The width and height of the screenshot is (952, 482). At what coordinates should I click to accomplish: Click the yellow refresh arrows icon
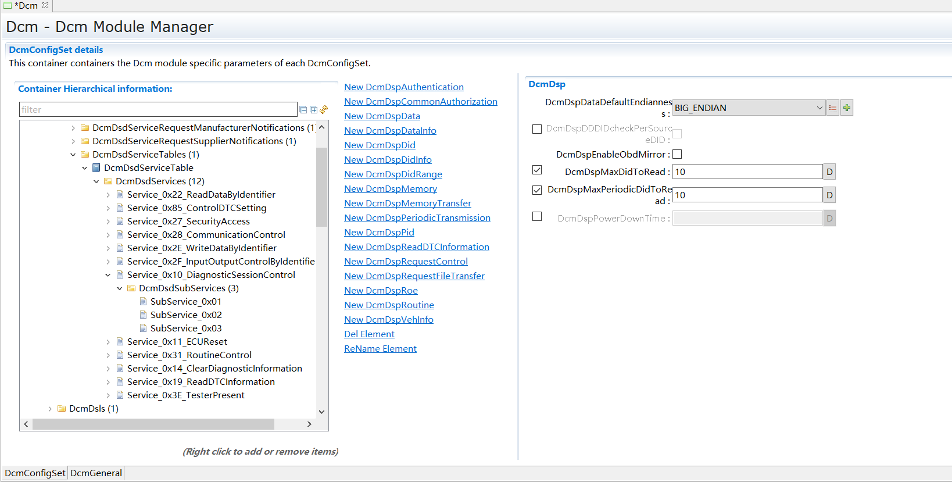pos(324,109)
